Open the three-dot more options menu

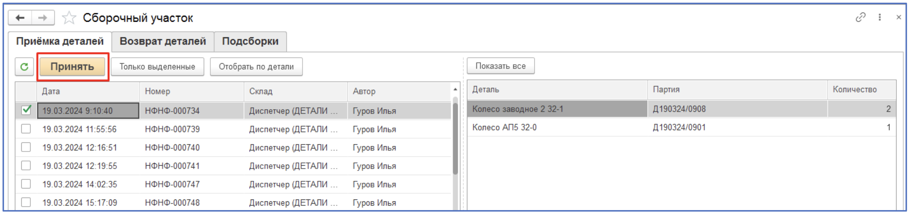pos(880,17)
